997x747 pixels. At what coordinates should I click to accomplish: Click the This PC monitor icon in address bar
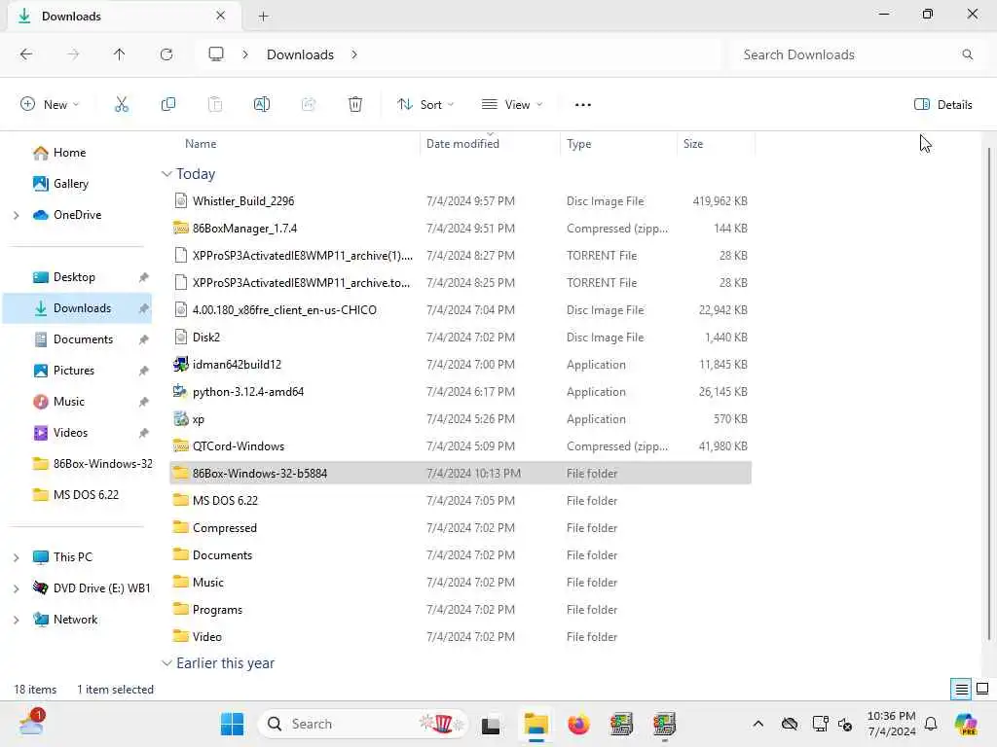216,54
